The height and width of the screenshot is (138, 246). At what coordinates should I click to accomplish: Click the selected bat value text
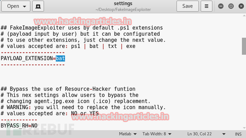click(60, 58)
